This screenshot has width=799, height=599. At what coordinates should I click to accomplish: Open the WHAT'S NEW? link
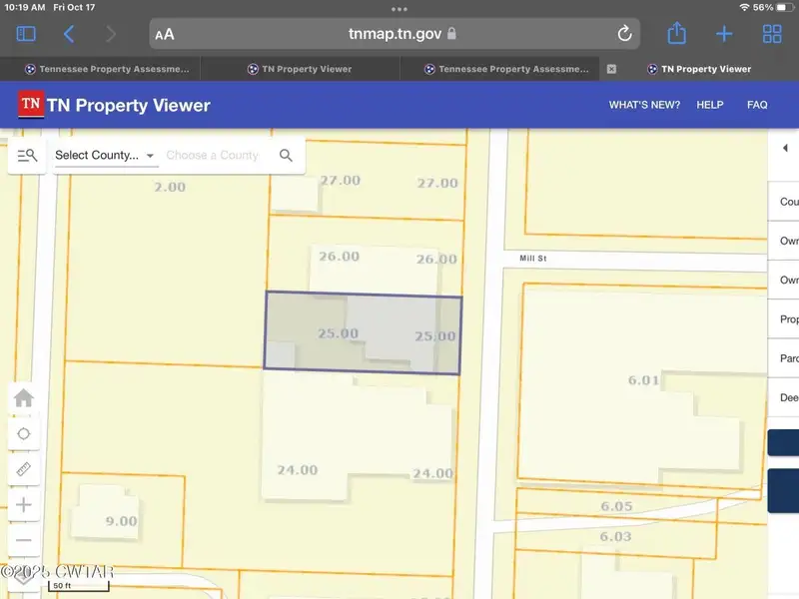click(644, 105)
